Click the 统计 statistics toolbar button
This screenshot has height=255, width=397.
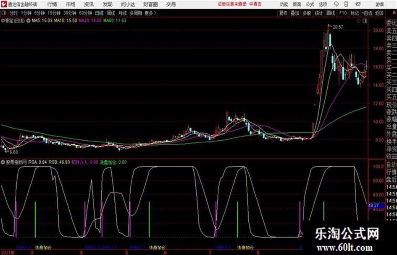[318, 13]
